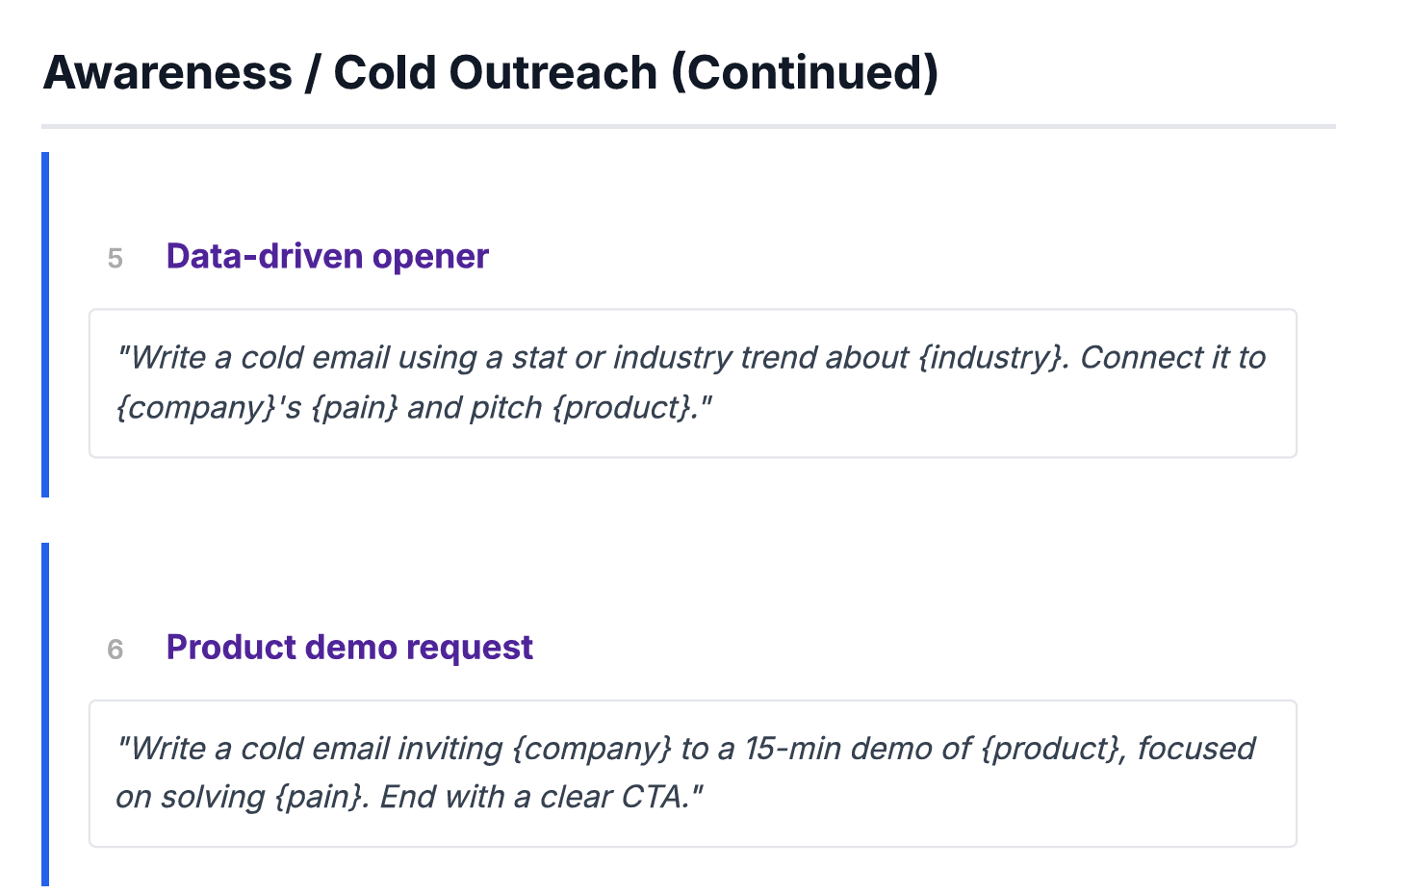
Task: Click the number 5 label
Action: click(116, 258)
